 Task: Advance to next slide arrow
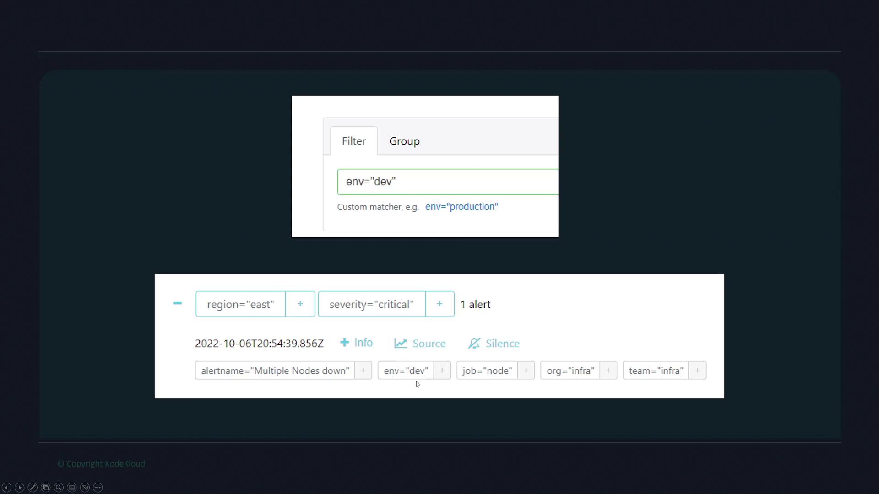click(19, 488)
